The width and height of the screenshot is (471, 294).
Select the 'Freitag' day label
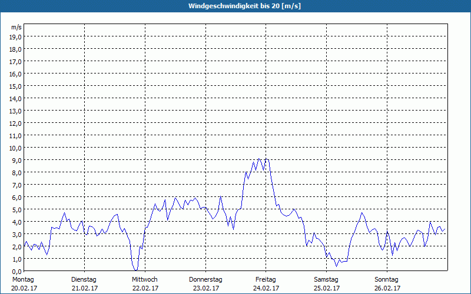(x=266, y=280)
